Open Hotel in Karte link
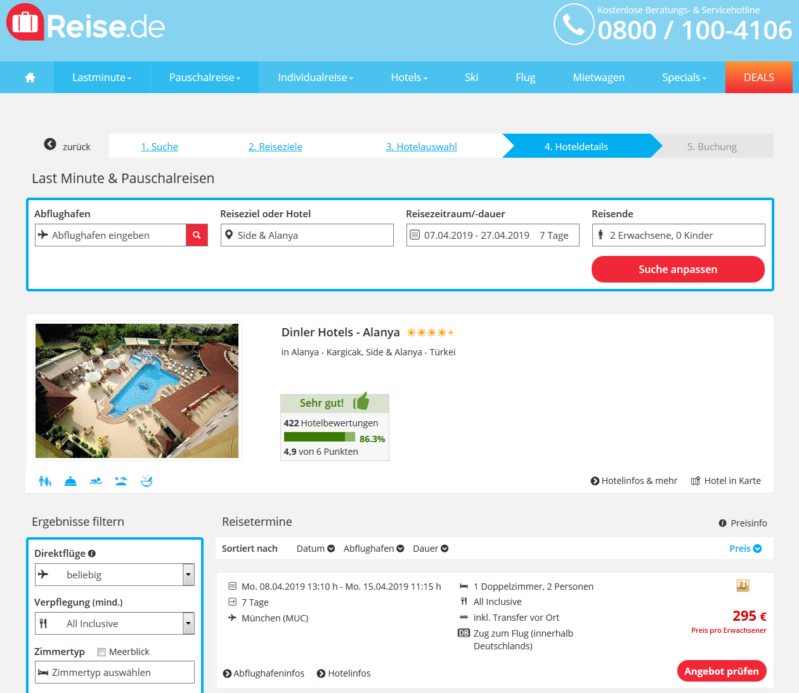Viewport: 799px width, 693px height. [726, 481]
